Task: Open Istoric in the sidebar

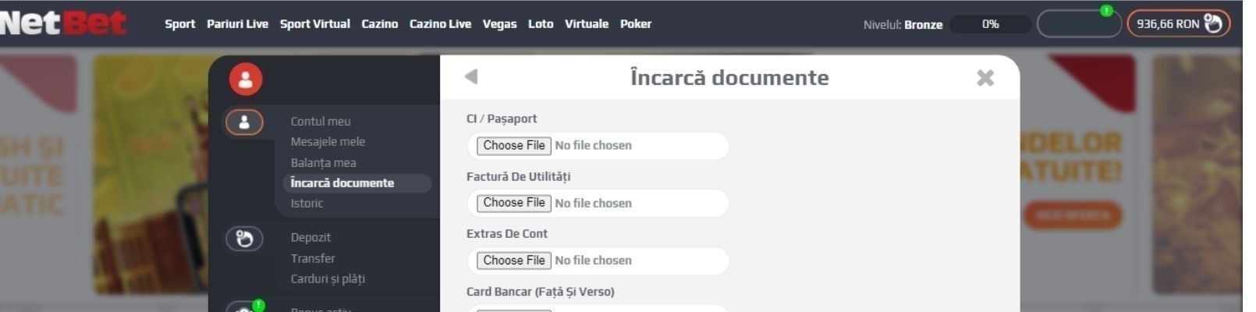Action: tap(307, 204)
